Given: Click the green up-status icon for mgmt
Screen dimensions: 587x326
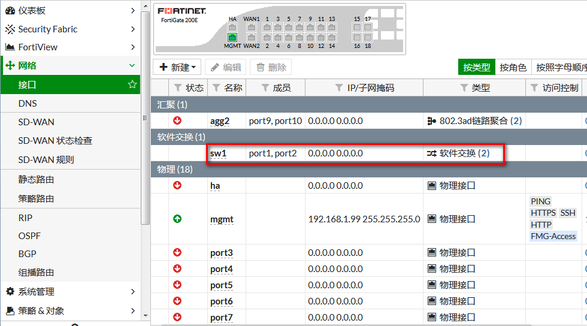Looking at the screenshot, I should pos(177,219).
